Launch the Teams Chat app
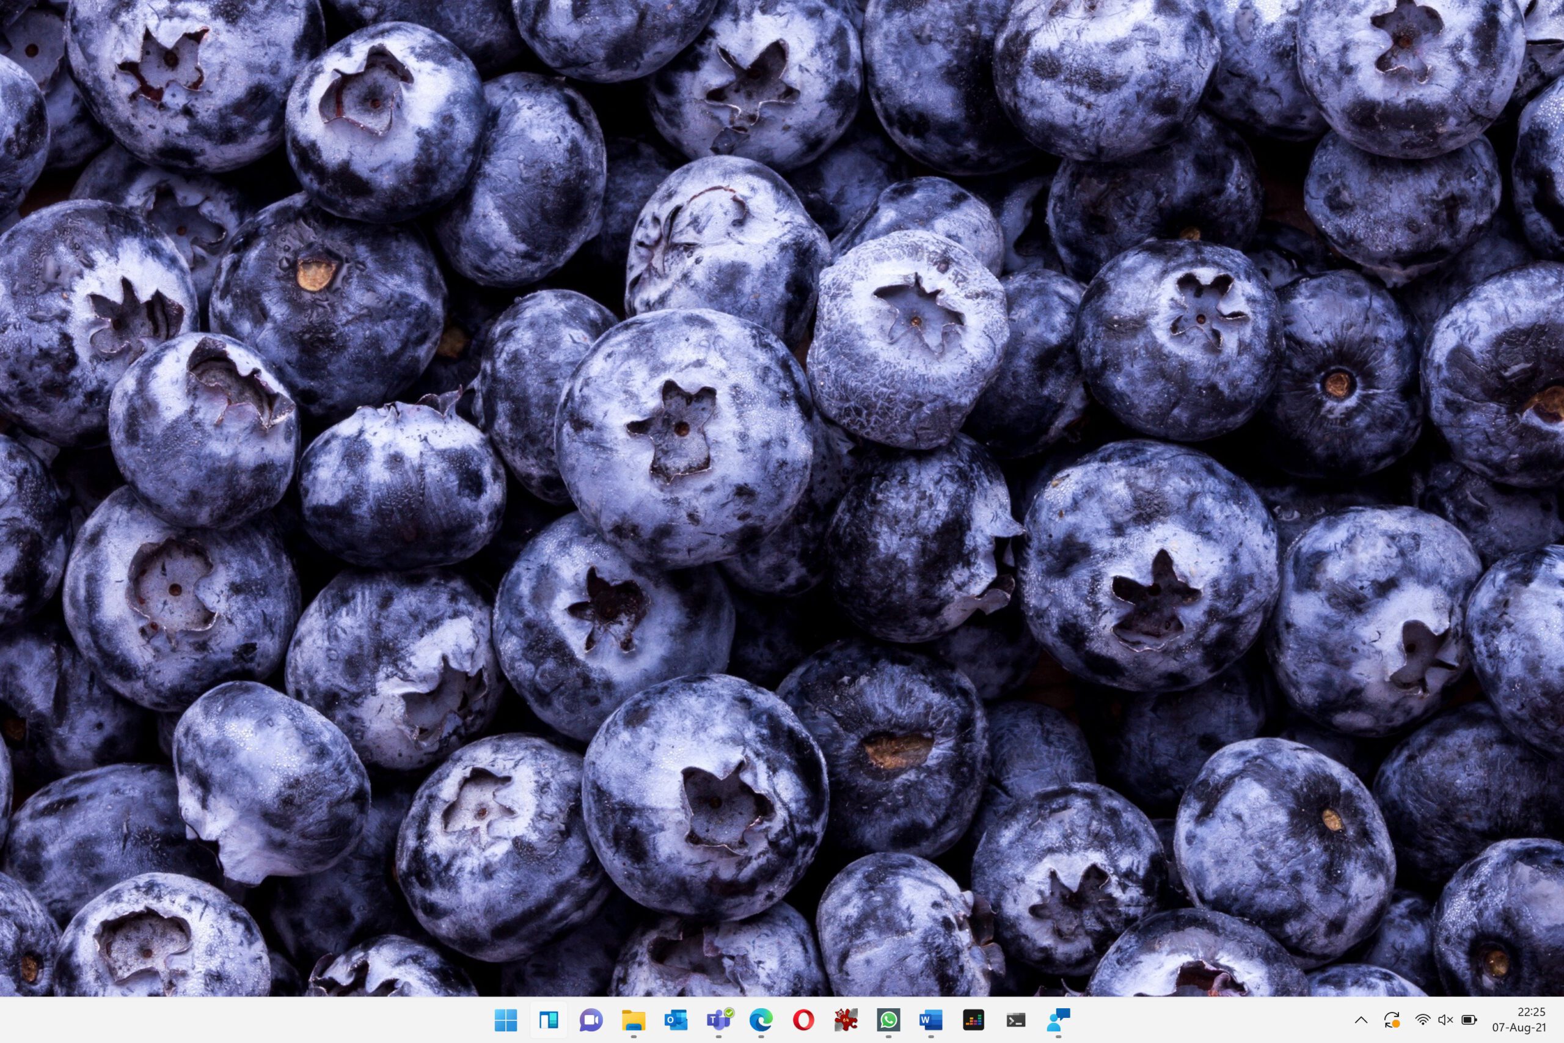 pyautogui.click(x=591, y=1020)
